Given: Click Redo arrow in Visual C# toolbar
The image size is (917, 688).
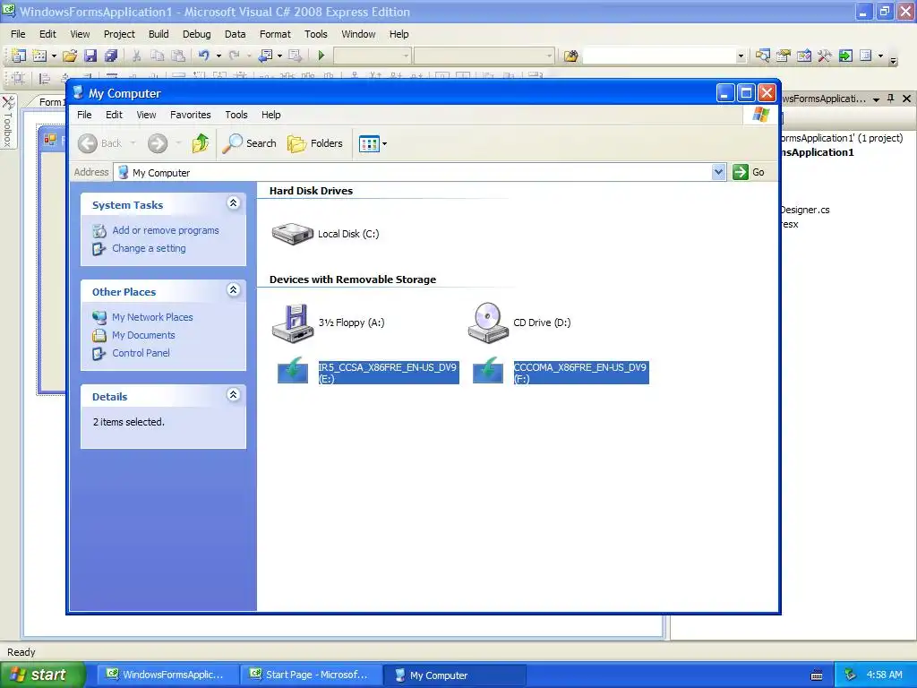Looking at the screenshot, I should click(x=234, y=56).
